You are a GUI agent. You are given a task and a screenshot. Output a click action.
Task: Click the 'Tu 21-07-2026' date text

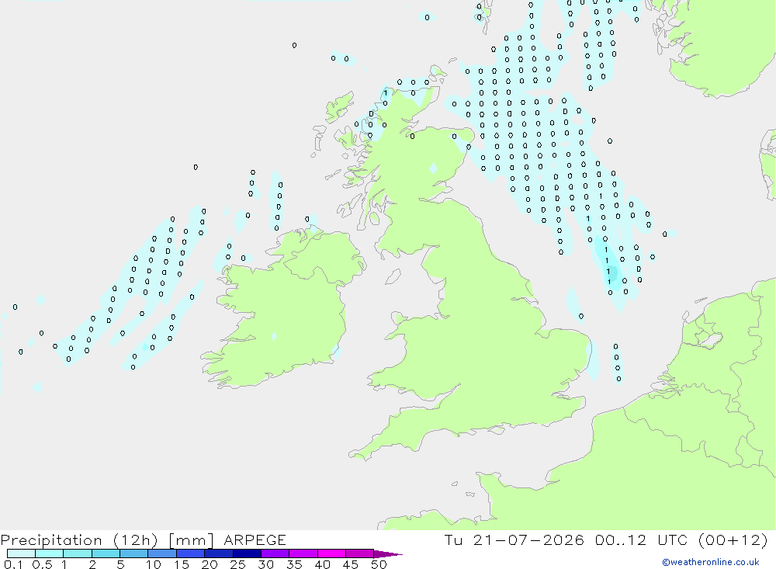514,540
